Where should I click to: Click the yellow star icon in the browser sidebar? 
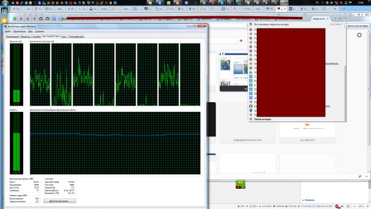(x=4, y=21)
